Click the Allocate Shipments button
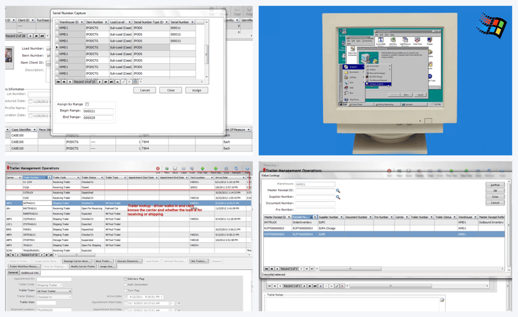518x317 pixels. 129,261
